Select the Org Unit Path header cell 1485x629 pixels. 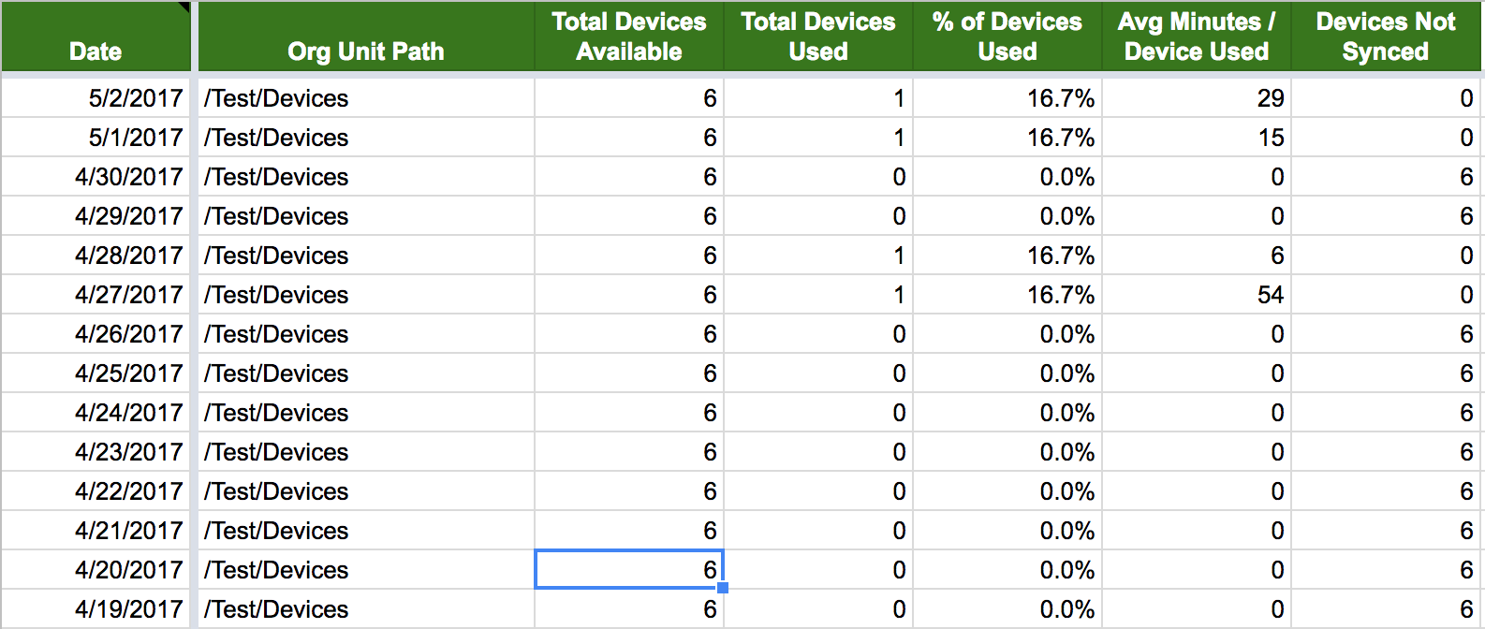365,37
